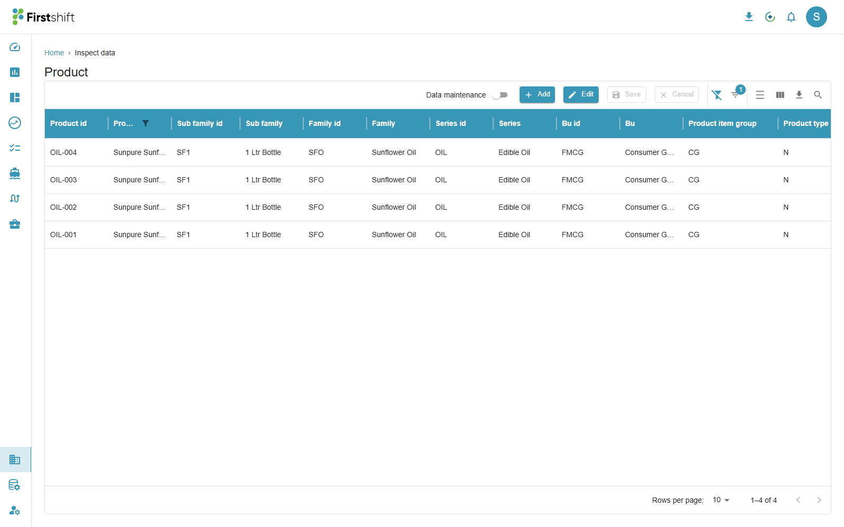This screenshot has width=844, height=527.
Task: Click the circular sparkle icon in header
Action: [x=770, y=17]
